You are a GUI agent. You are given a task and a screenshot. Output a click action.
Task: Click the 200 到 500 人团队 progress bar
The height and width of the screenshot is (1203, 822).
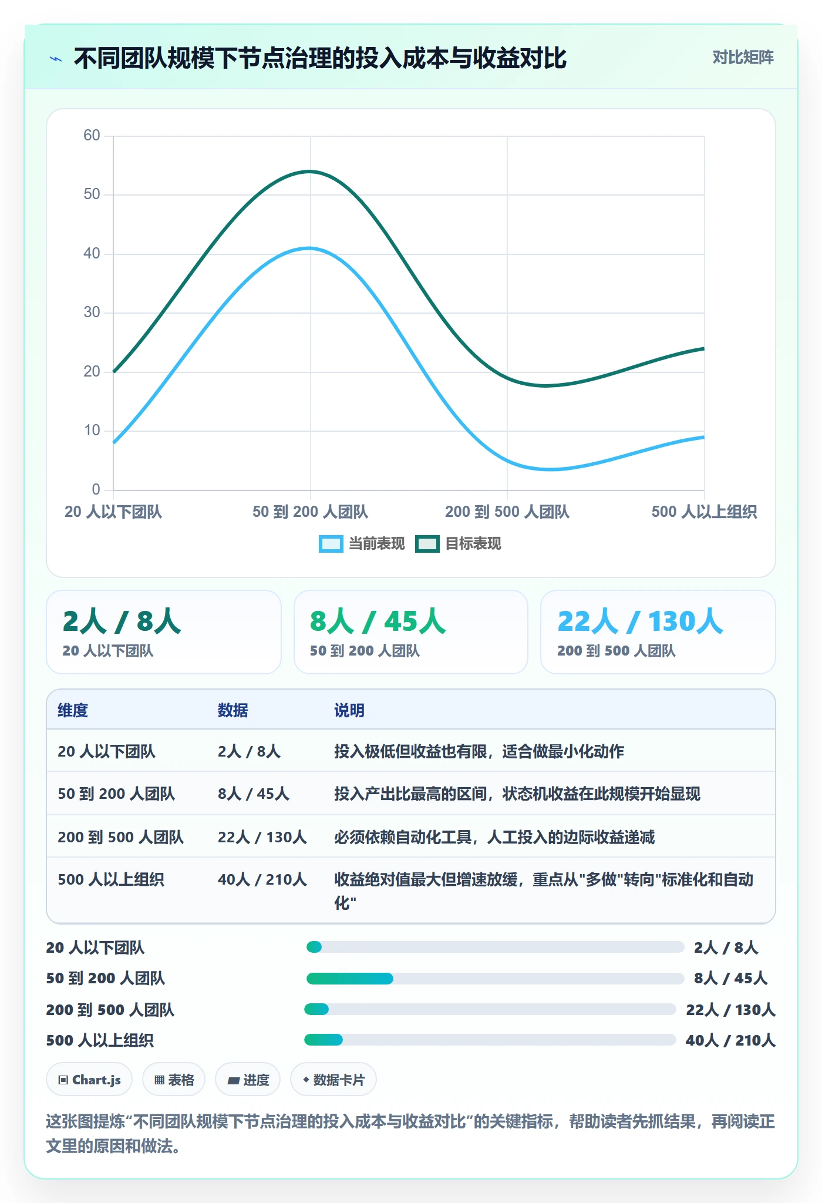click(x=490, y=1009)
